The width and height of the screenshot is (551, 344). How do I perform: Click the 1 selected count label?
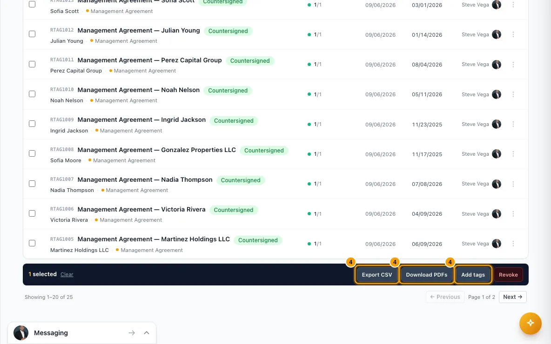(x=42, y=274)
